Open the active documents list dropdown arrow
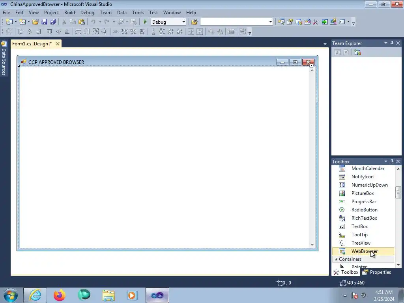Image resolution: width=404 pixels, height=303 pixels. pyautogui.click(x=325, y=44)
